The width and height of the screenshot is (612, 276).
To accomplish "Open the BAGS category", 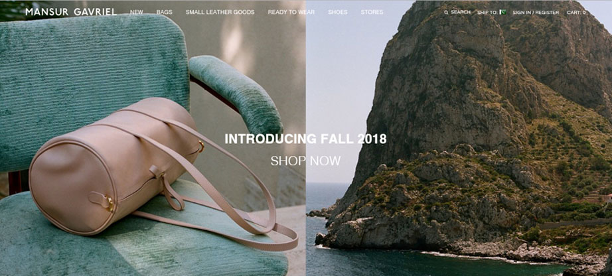I will (x=165, y=12).
